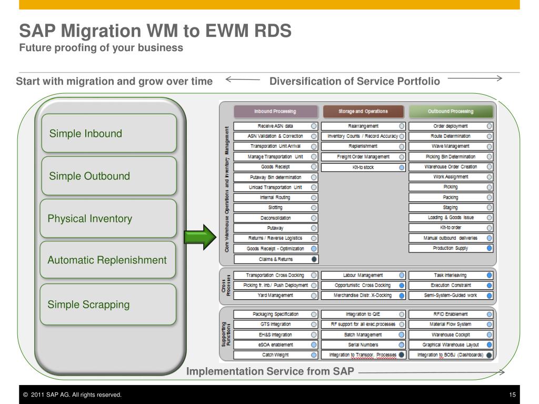This screenshot has height=404, width=539.
Task: Select the Transportation Cross Docking cell
Action: point(276,275)
